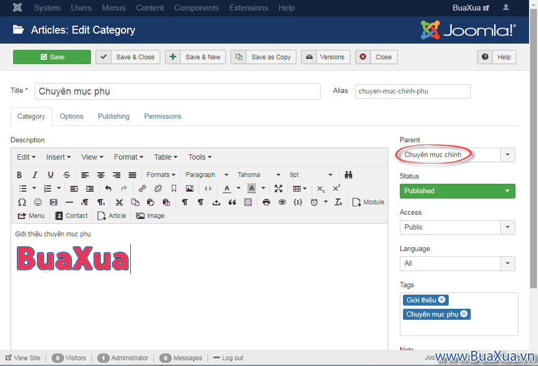Insert media video icon
The image size is (538, 366).
tap(54, 202)
